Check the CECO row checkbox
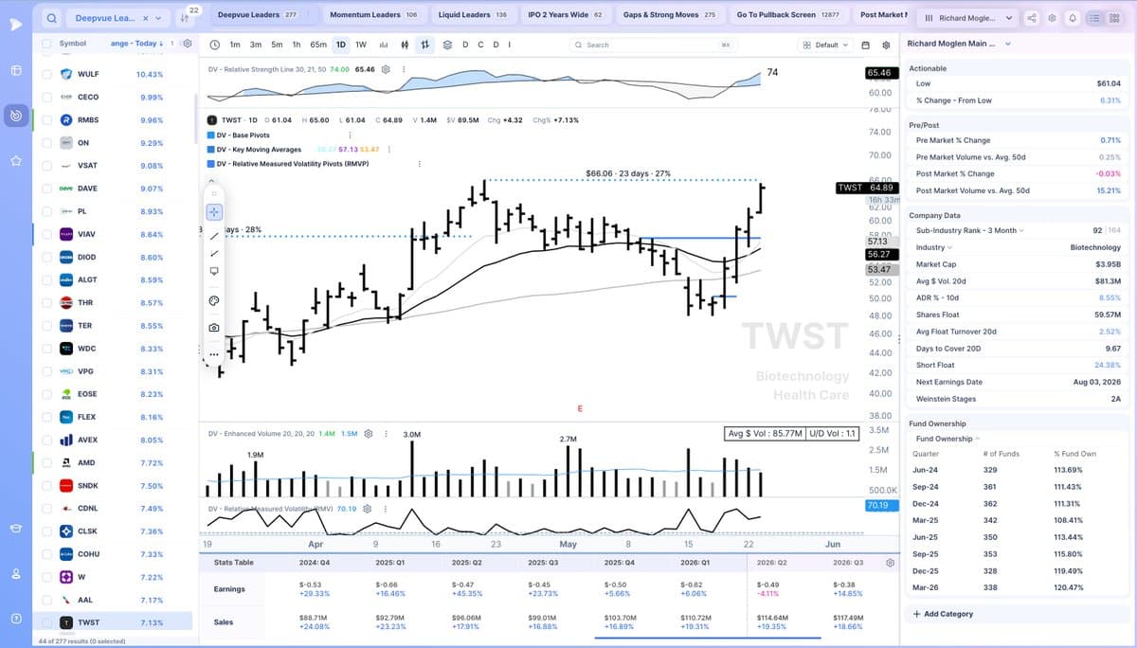Screen dimensions: 1137x648 pyautogui.click(x=46, y=97)
